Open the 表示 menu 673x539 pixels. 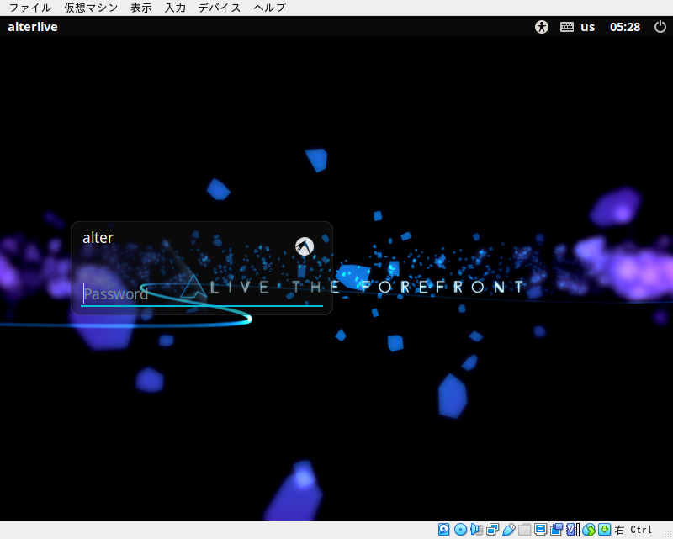(x=140, y=8)
